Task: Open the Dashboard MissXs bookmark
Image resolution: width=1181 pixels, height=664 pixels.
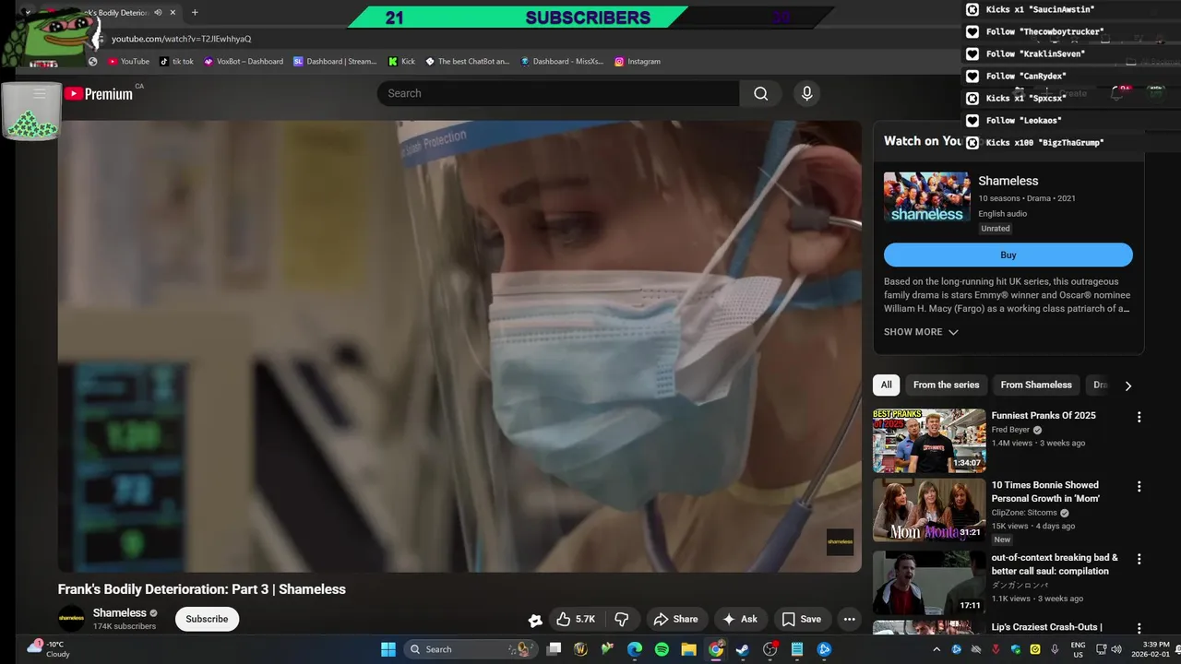Action: (x=562, y=62)
